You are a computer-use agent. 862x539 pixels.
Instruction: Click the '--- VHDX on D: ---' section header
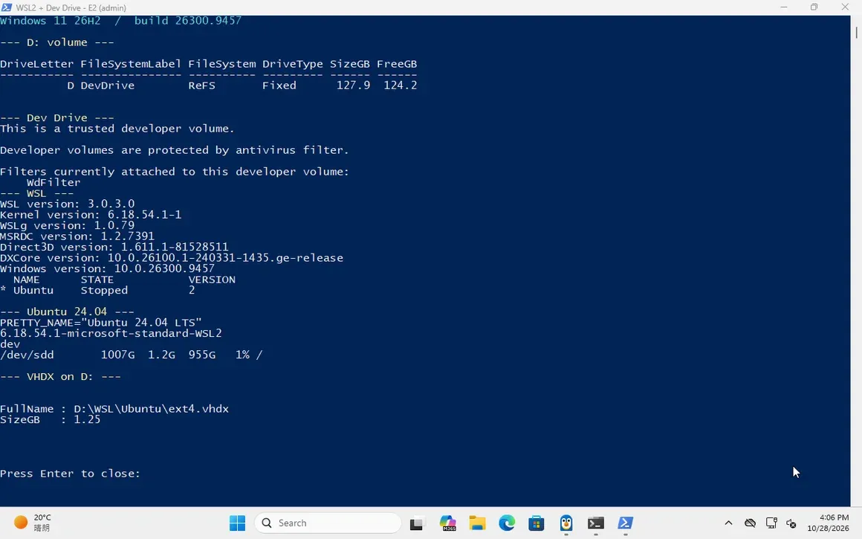tap(60, 377)
